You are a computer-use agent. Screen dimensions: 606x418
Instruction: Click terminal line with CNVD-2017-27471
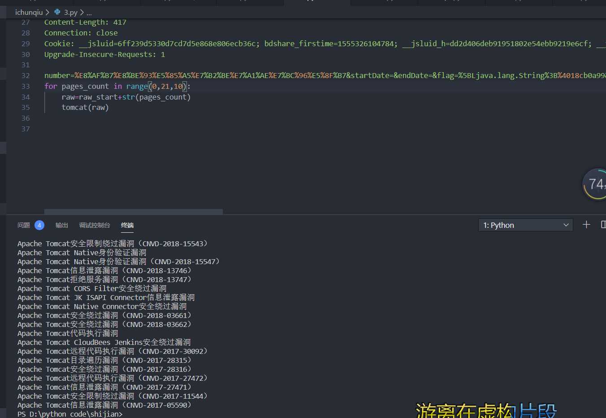click(x=105, y=387)
